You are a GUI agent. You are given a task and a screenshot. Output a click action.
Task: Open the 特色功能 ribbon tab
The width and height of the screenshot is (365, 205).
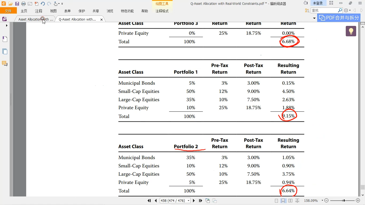(x=127, y=11)
